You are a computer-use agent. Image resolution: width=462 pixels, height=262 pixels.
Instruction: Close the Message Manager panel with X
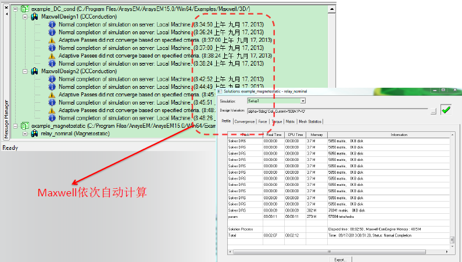(6, 8)
